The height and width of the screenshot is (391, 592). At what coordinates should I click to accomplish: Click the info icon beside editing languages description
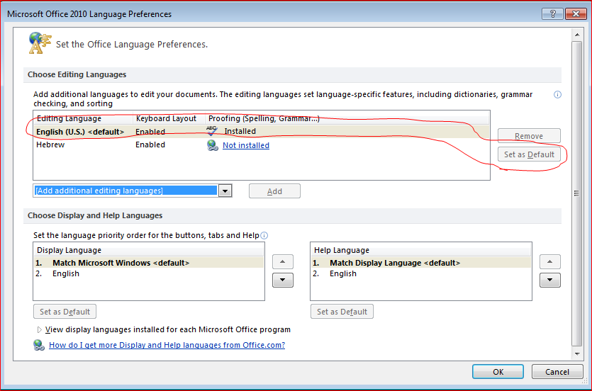coord(557,95)
